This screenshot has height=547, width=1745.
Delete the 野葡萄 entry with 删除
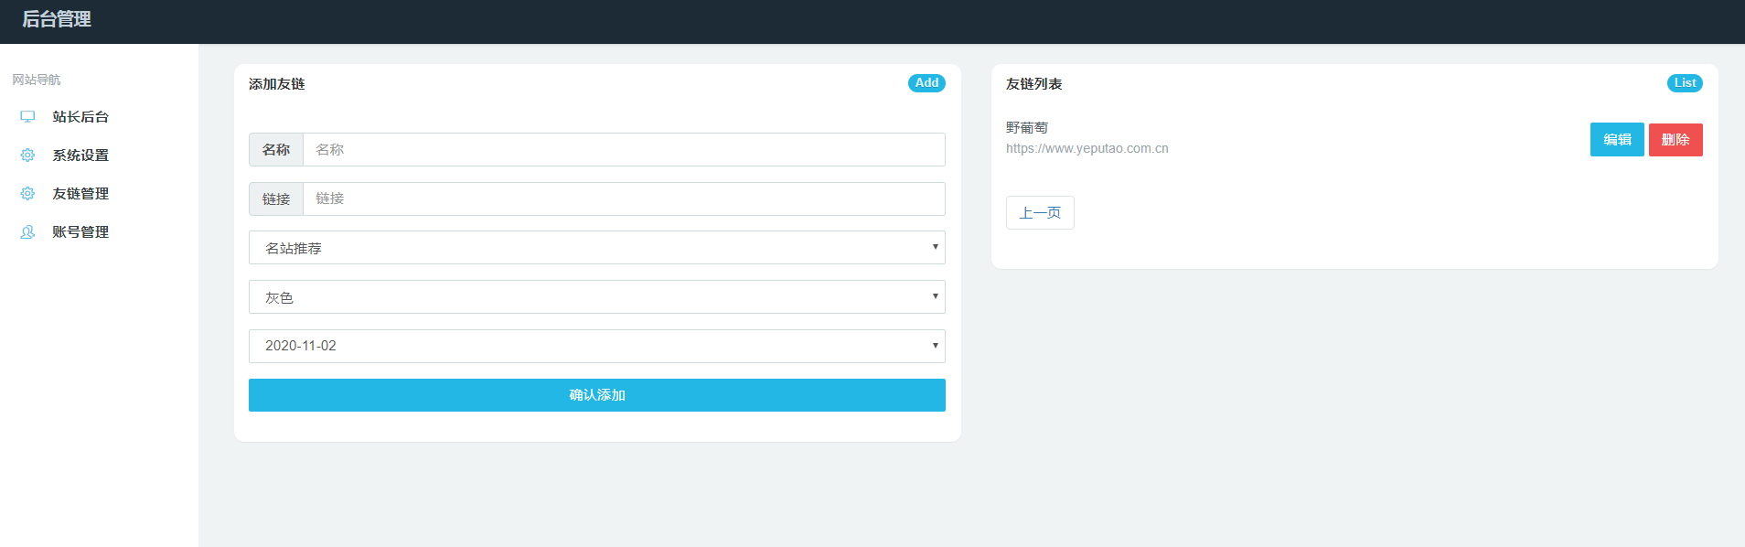click(1675, 140)
